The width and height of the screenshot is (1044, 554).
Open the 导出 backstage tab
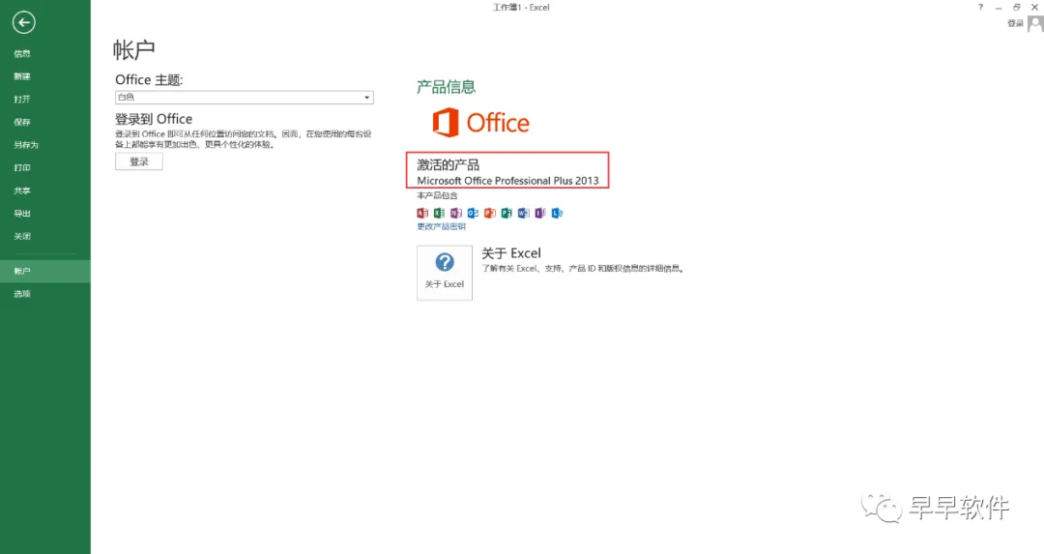pos(22,214)
